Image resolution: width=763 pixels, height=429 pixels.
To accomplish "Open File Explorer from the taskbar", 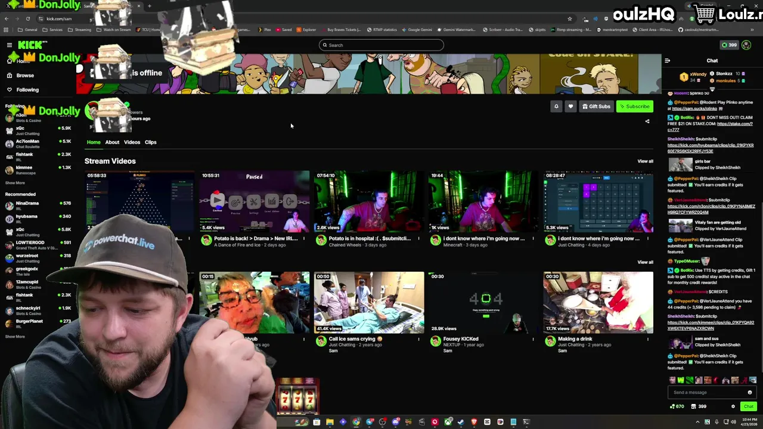I will tap(330, 422).
